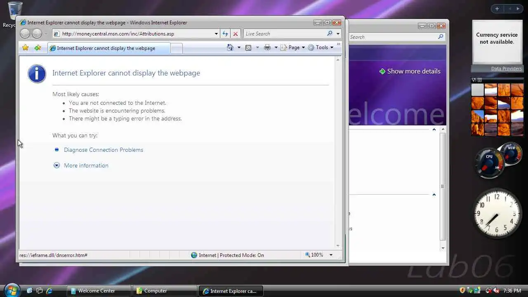528x297 pixels.
Task: Click the Forward navigation arrow in Internet Explorer
Action: point(37,34)
